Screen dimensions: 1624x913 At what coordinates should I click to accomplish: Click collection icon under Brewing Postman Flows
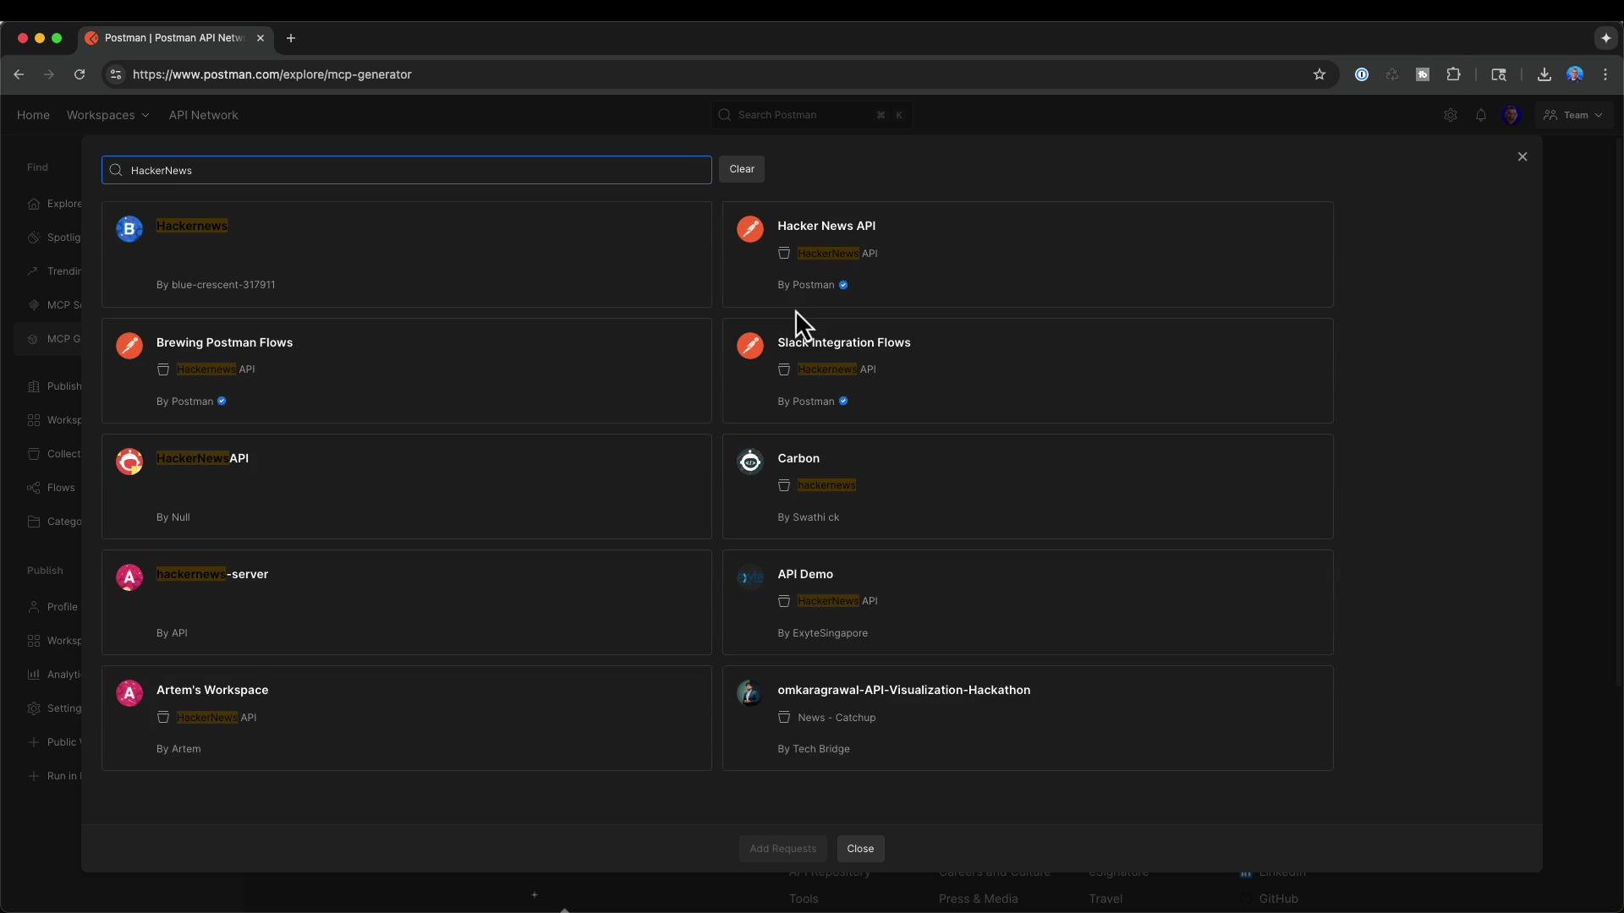coord(163,369)
